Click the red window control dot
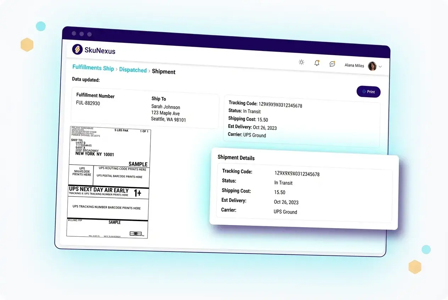The width and height of the screenshot is (448, 300). pos(74,33)
